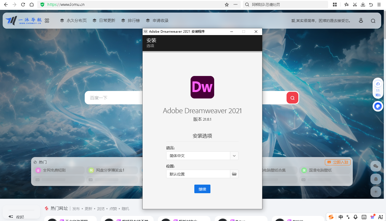Select the 点赞 sort tab
386x221 pixels.
coord(113,209)
